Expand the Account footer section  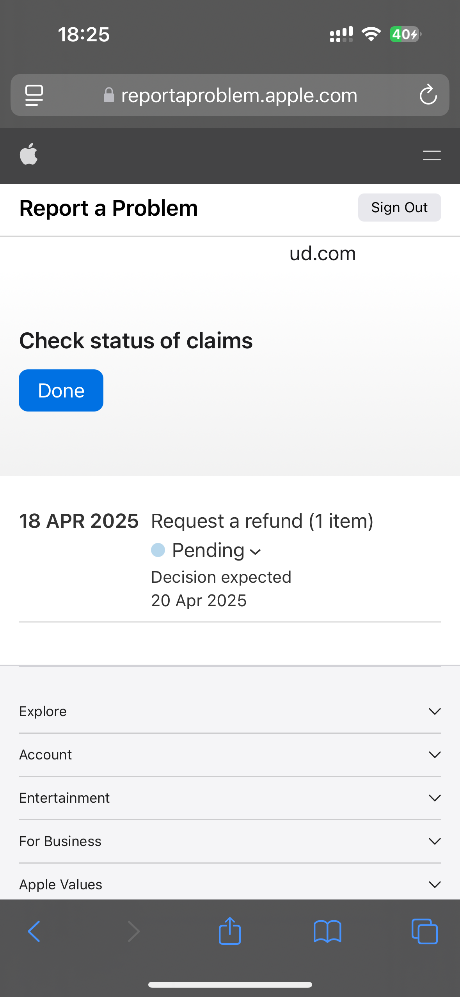click(230, 755)
